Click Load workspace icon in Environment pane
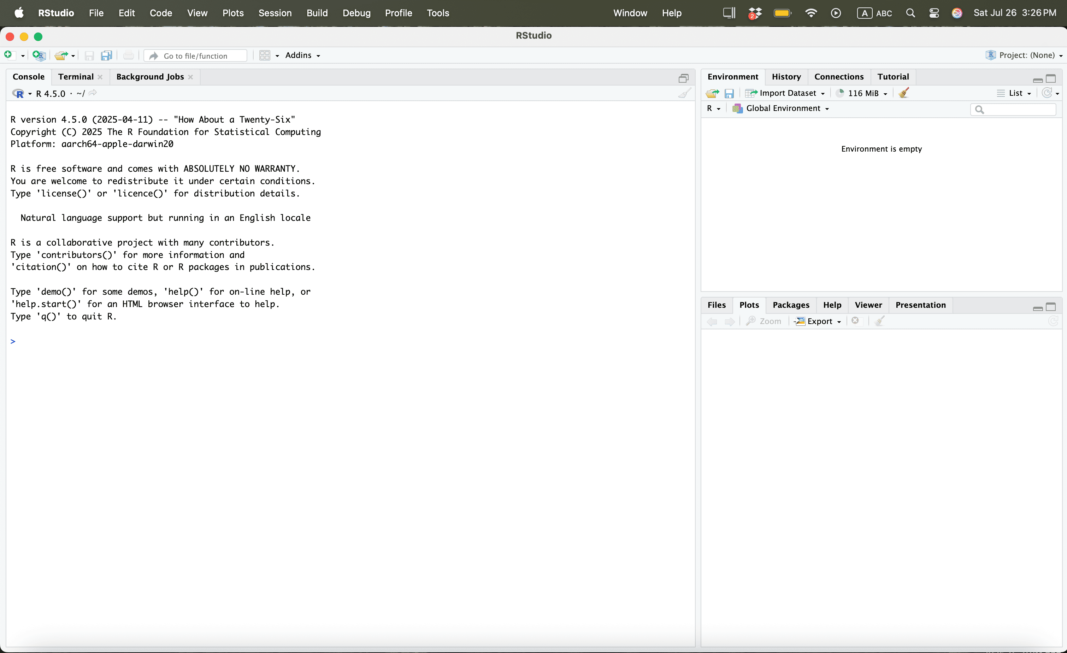The height and width of the screenshot is (653, 1067). (x=712, y=93)
